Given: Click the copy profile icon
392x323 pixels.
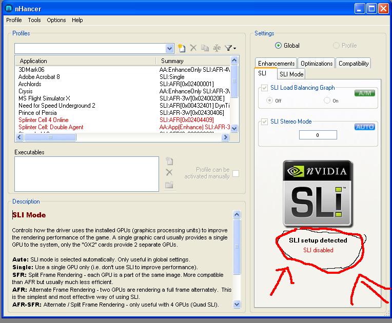Looking at the screenshot, I should tap(205, 48).
